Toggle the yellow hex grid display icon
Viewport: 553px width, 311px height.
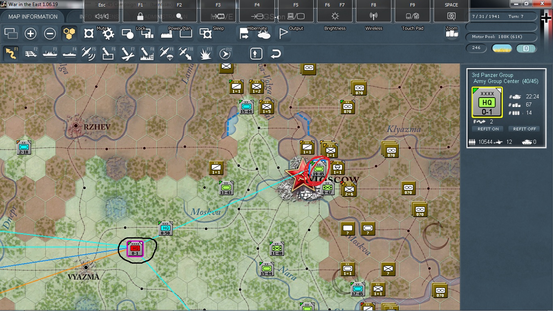coord(69,34)
